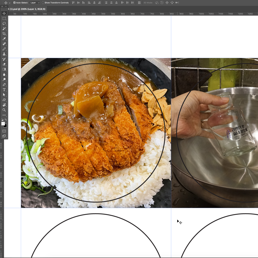The height and width of the screenshot is (258, 258).
Task: Reset default foreground and background colors
Action: click(2, 120)
